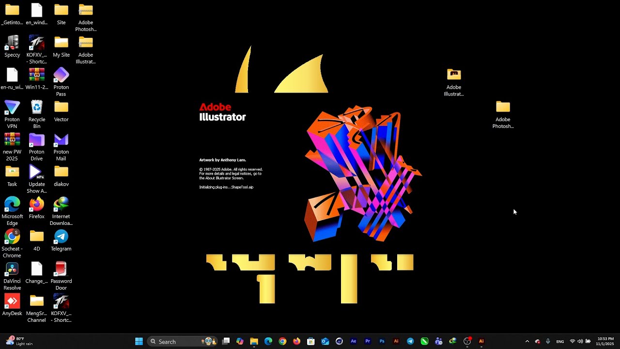
Task: Select the Win11-2... WinRAR archive icon
Action: point(37,79)
